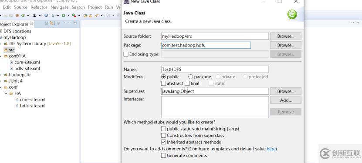The width and height of the screenshot is (362, 163).
Task: Click into the Source folder field
Action: (x=215, y=36)
